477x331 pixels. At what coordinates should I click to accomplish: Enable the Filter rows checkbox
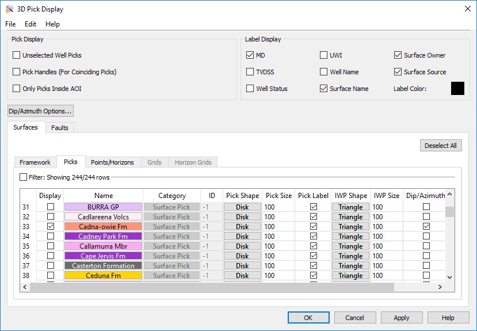(24, 177)
